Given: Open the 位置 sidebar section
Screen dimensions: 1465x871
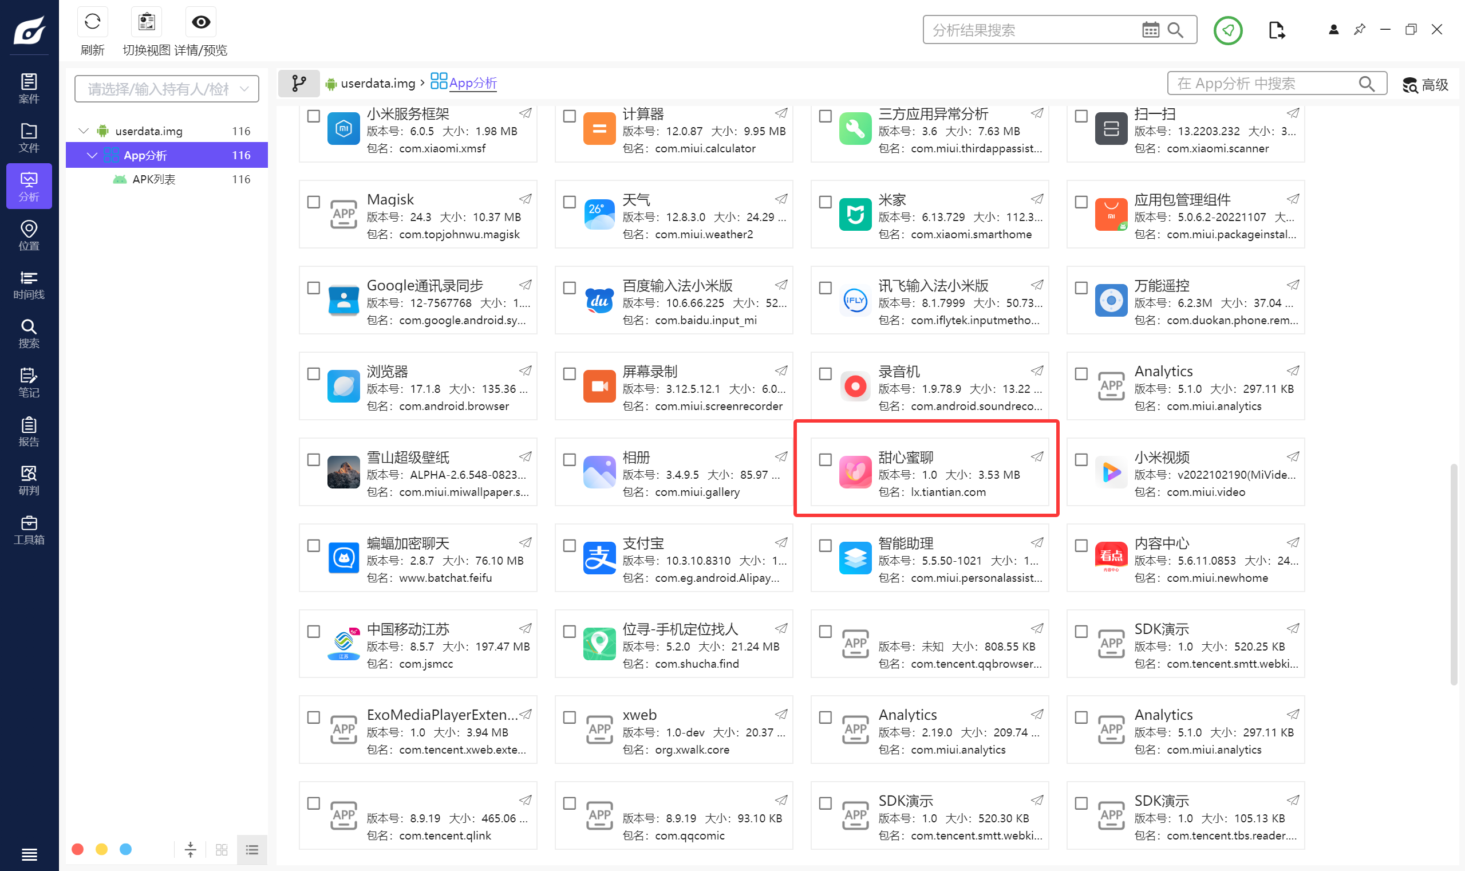Looking at the screenshot, I should pos(29,235).
